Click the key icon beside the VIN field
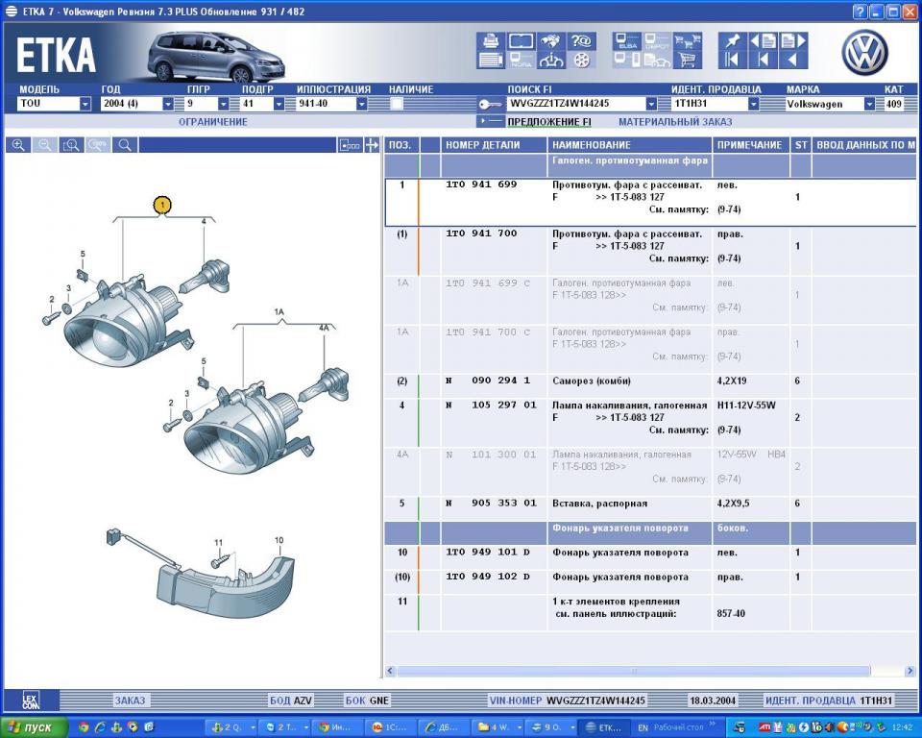The width and height of the screenshot is (922, 738). tap(489, 104)
